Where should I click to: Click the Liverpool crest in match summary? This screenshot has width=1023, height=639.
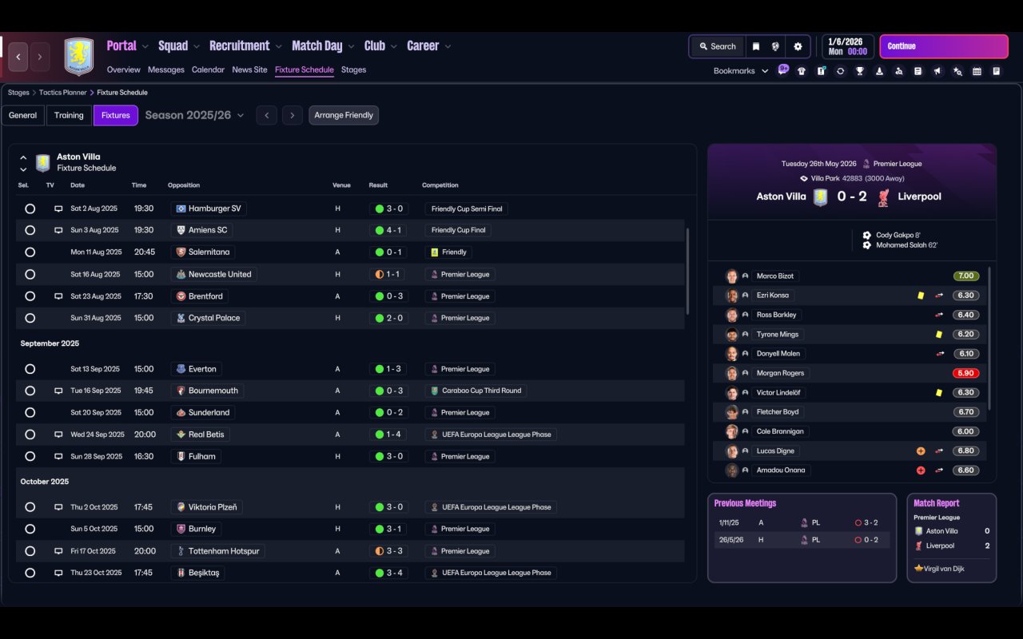tap(884, 196)
